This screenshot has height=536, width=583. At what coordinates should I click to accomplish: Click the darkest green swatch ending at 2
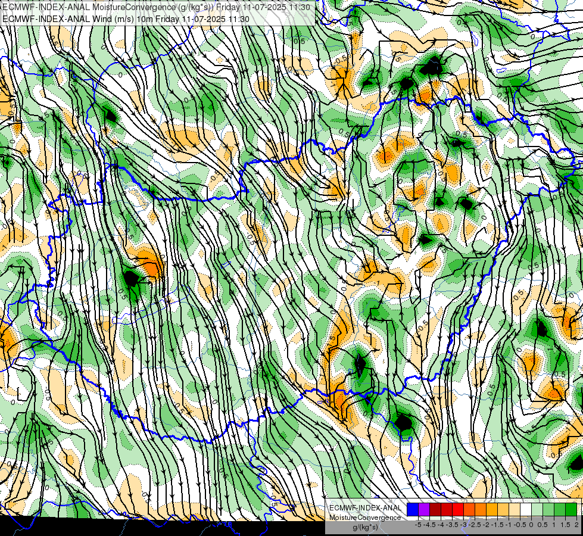pyautogui.click(x=571, y=509)
